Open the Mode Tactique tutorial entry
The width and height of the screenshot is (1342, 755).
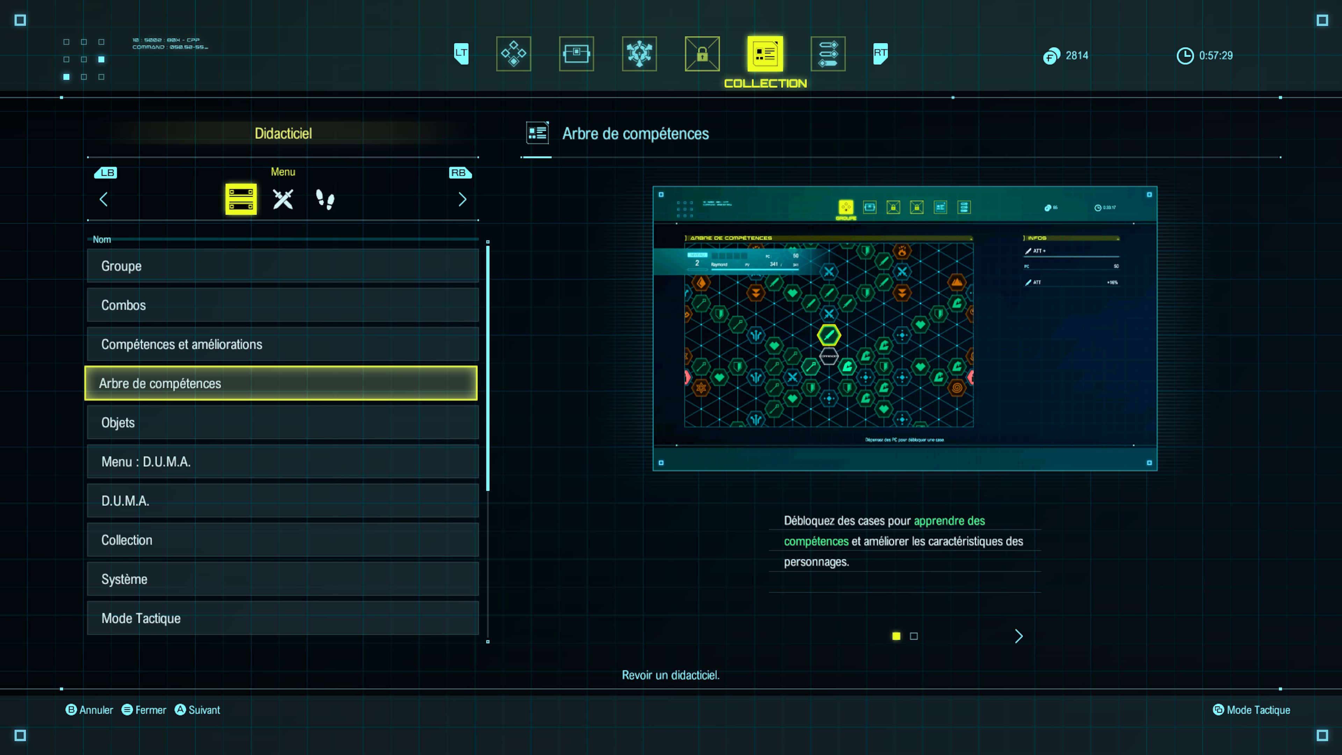pyautogui.click(x=283, y=618)
